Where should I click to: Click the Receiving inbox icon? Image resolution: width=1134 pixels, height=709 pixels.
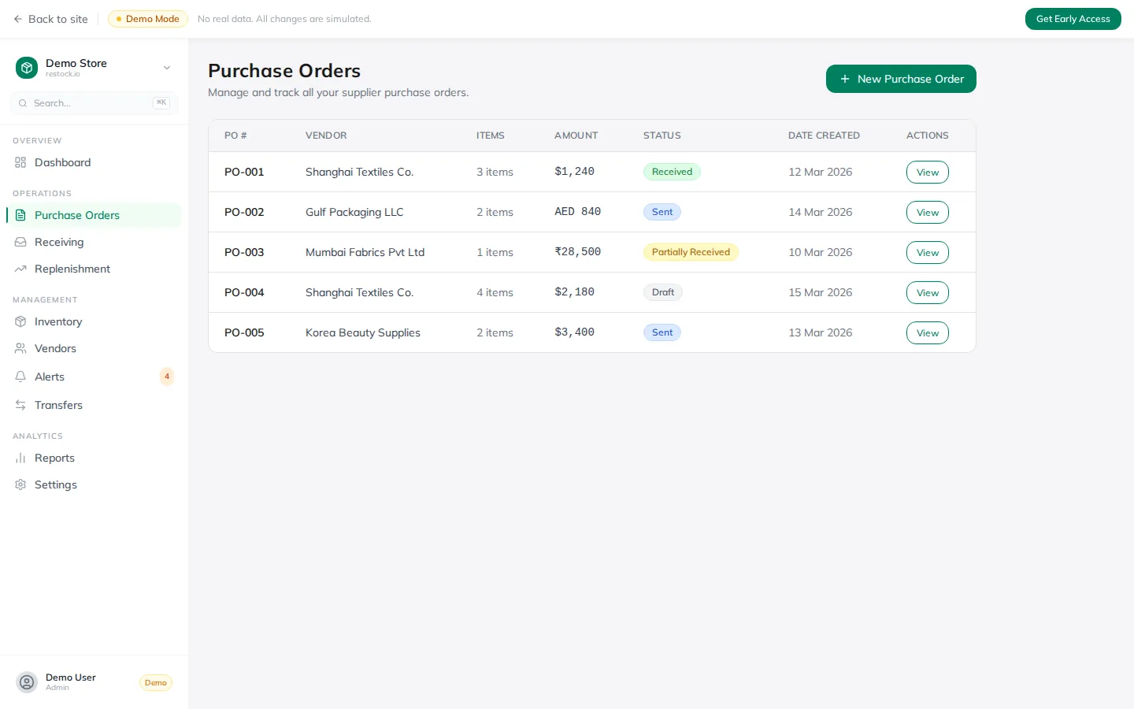[x=20, y=242]
